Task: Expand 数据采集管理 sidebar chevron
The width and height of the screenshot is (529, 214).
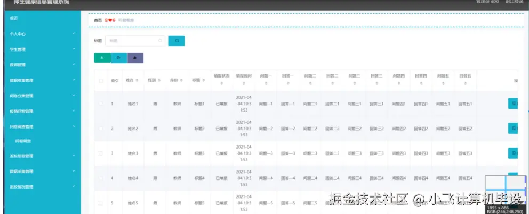Action: pyautogui.click(x=74, y=171)
